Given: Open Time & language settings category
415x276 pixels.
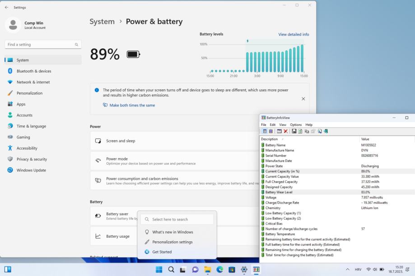Looking at the screenshot, I should tap(43, 126).
